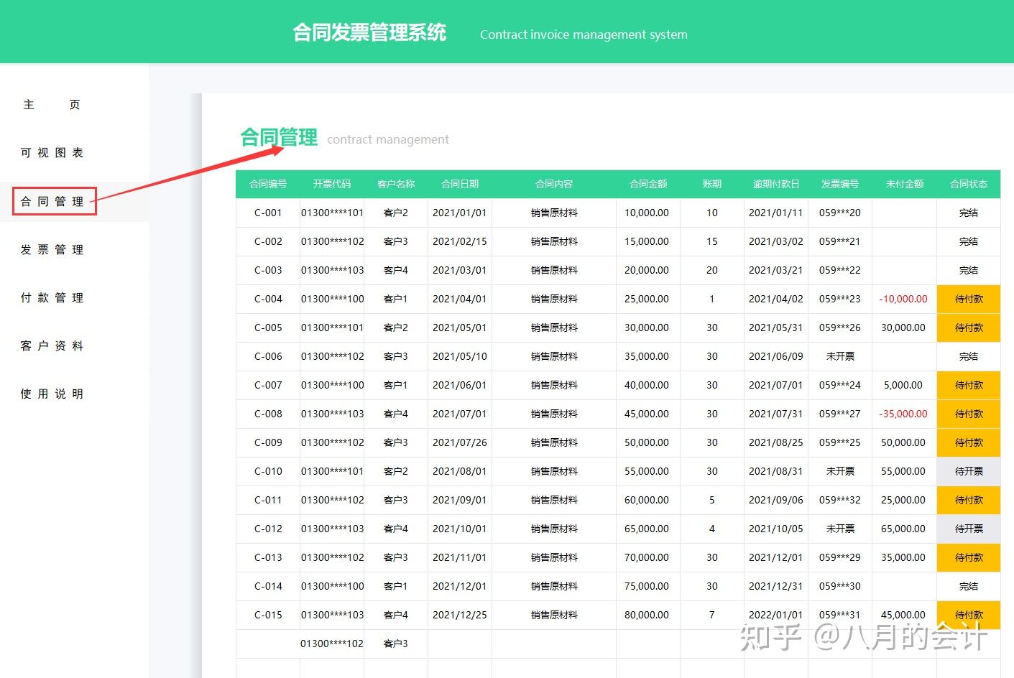Go to 发票管理 in the sidebar

pyautogui.click(x=52, y=249)
